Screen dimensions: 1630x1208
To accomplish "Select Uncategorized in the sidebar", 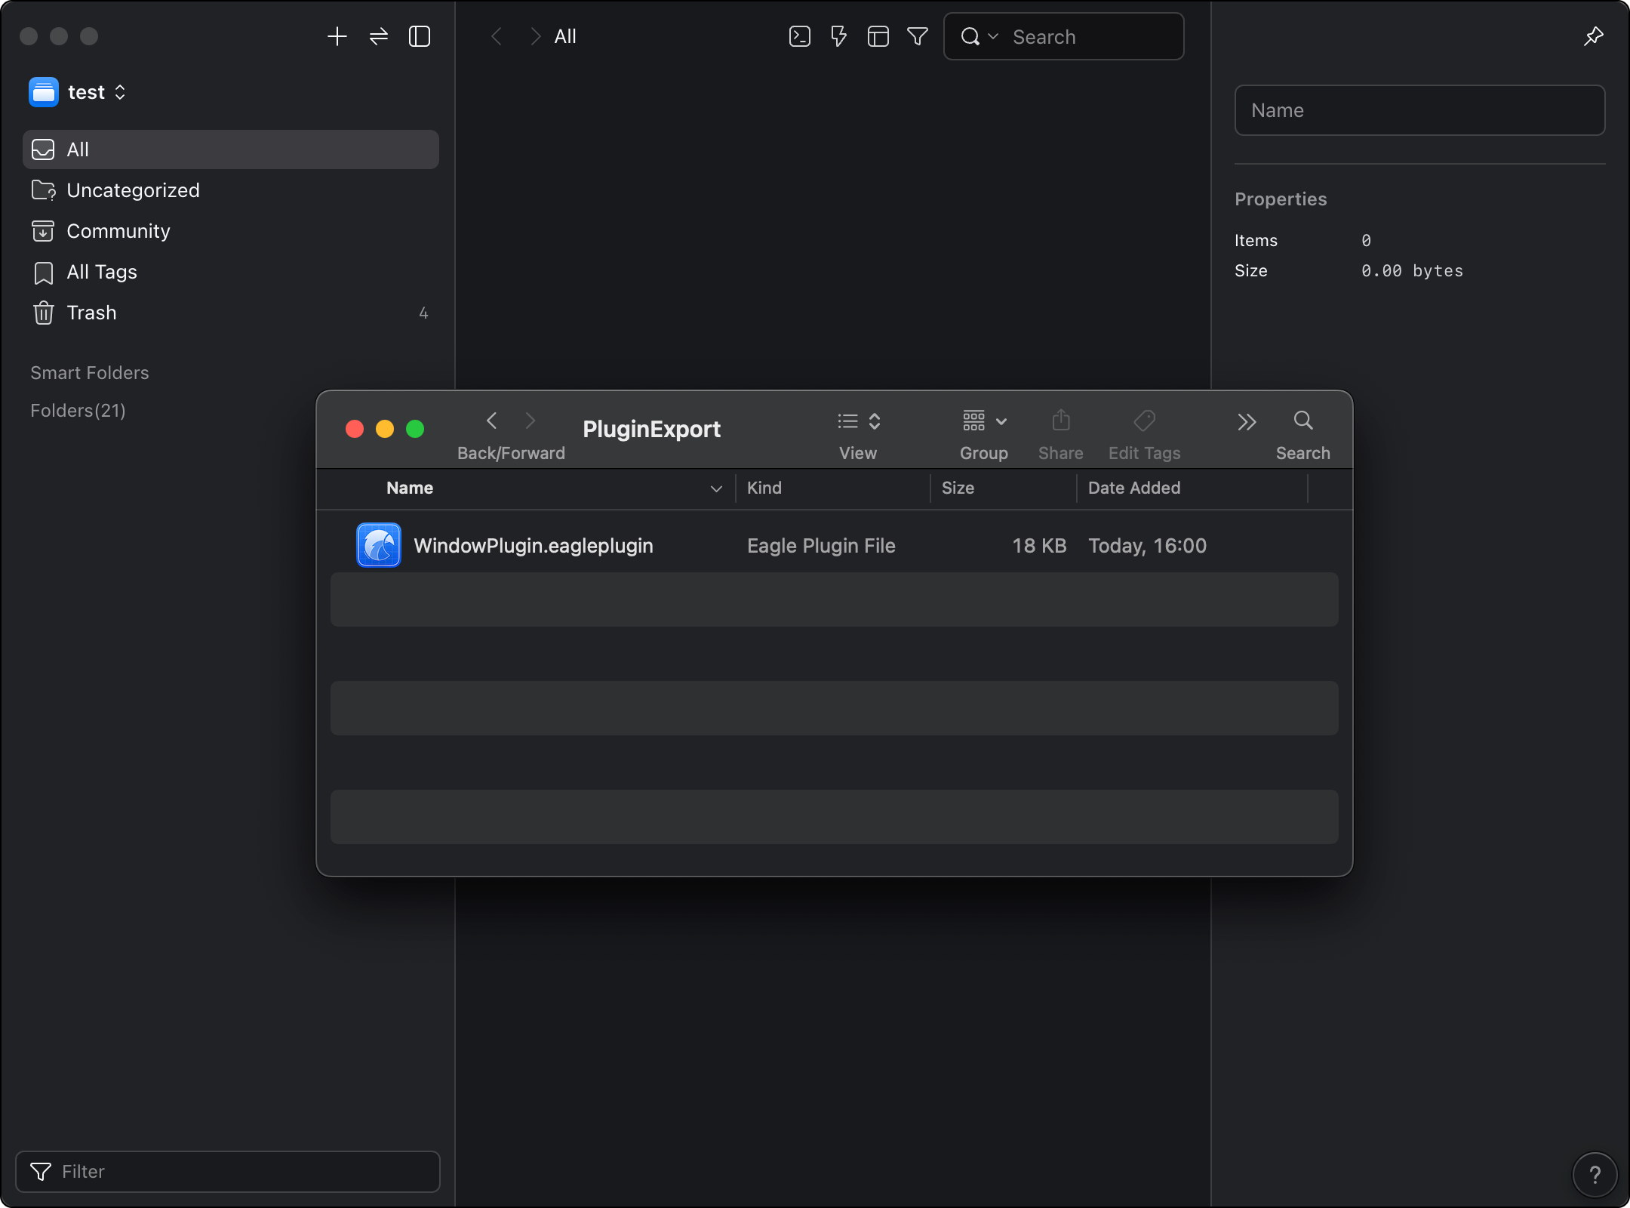I will pyautogui.click(x=133, y=190).
